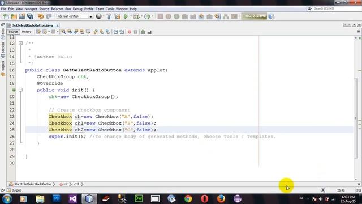Click the ch2 breadcrumb item

77,184
